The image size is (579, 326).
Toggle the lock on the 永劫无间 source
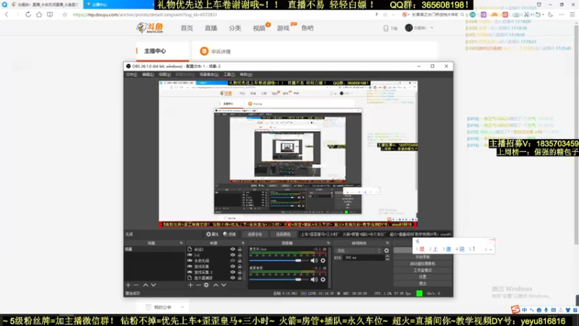click(240, 261)
